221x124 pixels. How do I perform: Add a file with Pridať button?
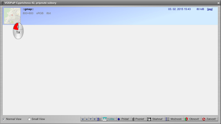click(x=123, y=119)
